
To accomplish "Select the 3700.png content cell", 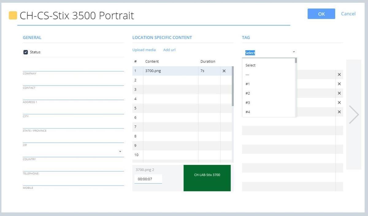I will [x=171, y=71].
